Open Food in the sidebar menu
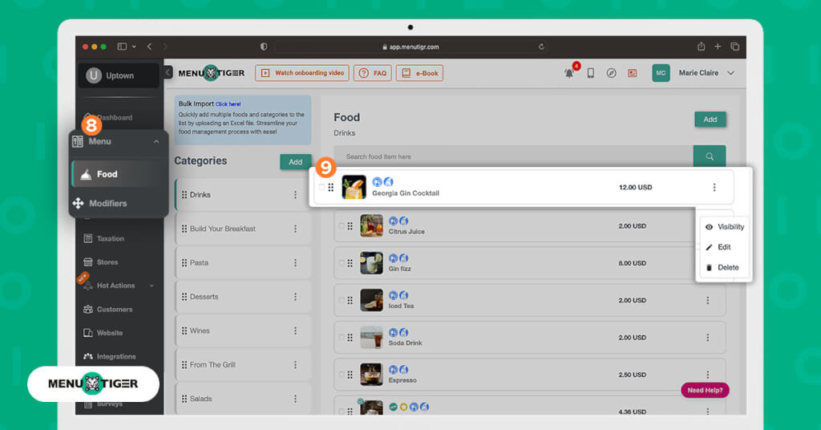 tap(119, 174)
